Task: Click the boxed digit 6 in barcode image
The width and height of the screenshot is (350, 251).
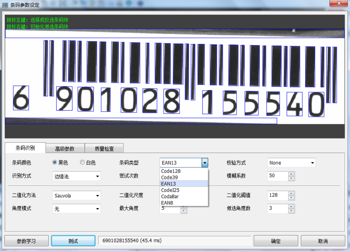Action: click(x=21, y=98)
